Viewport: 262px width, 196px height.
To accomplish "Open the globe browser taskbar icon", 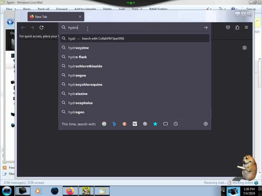I will point(54,191).
